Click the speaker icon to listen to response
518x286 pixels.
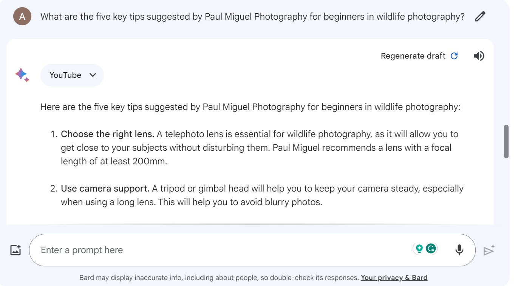(x=479, y=56)
